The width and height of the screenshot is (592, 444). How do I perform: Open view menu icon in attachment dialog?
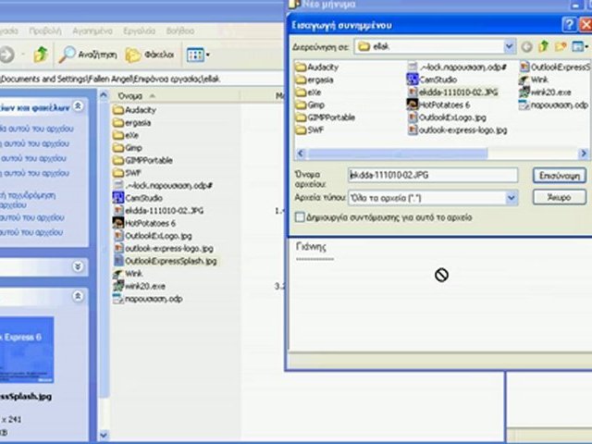[580, 46]
